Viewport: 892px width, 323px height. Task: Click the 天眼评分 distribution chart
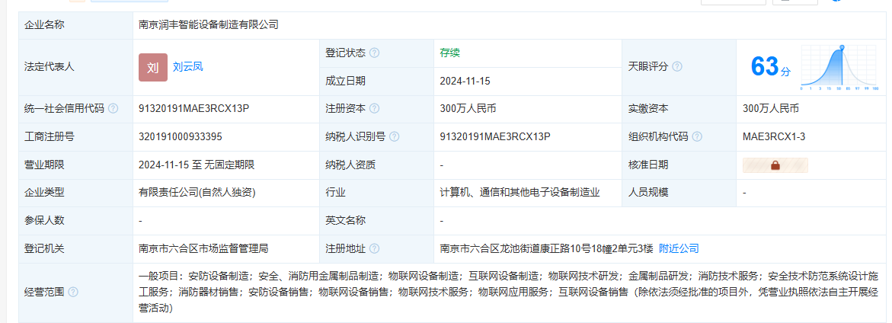[840, 68]
